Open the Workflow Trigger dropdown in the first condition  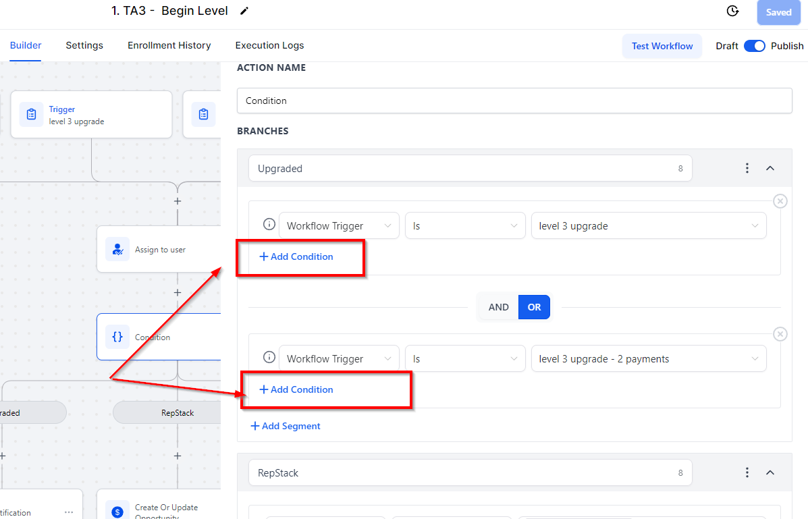(339, 225)
